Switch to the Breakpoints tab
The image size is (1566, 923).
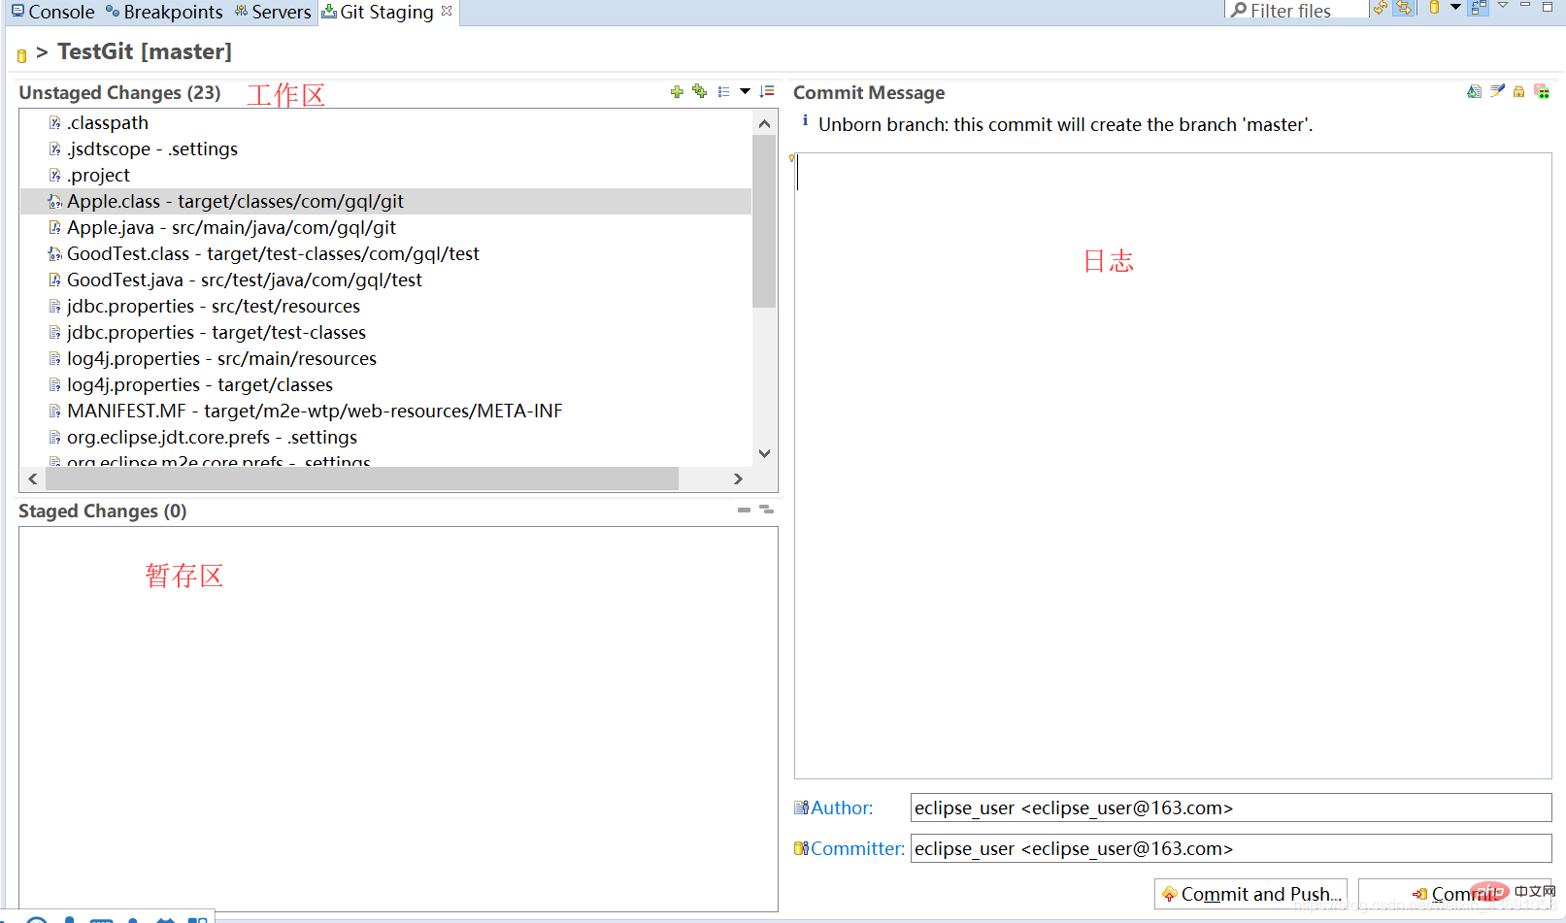point(164,12)
